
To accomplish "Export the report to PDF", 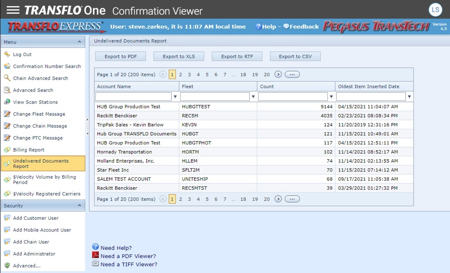I will 121,57.
